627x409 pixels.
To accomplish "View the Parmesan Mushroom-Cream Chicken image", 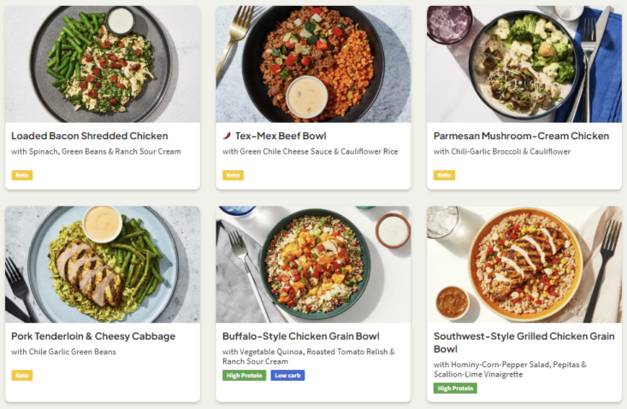I will point(523,64).
